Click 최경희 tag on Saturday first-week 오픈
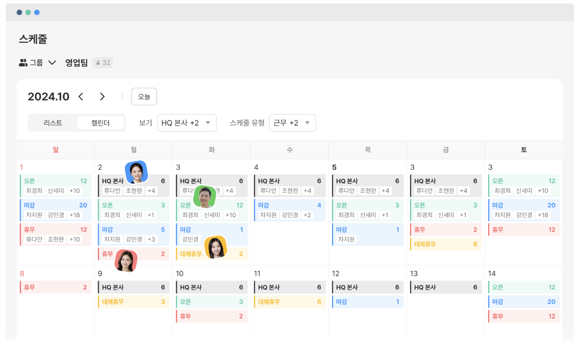The height and width of the screenshot is (341, 579). click(502, 191)
